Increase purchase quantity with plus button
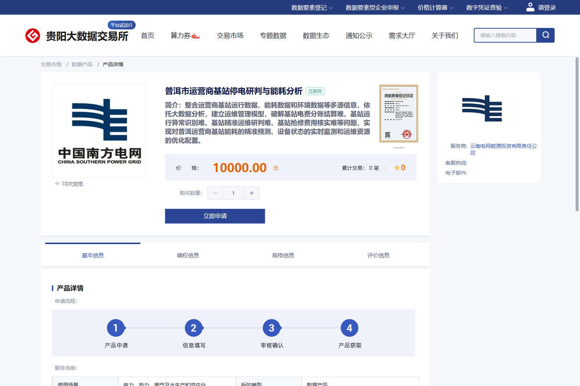 click(252, 193)
